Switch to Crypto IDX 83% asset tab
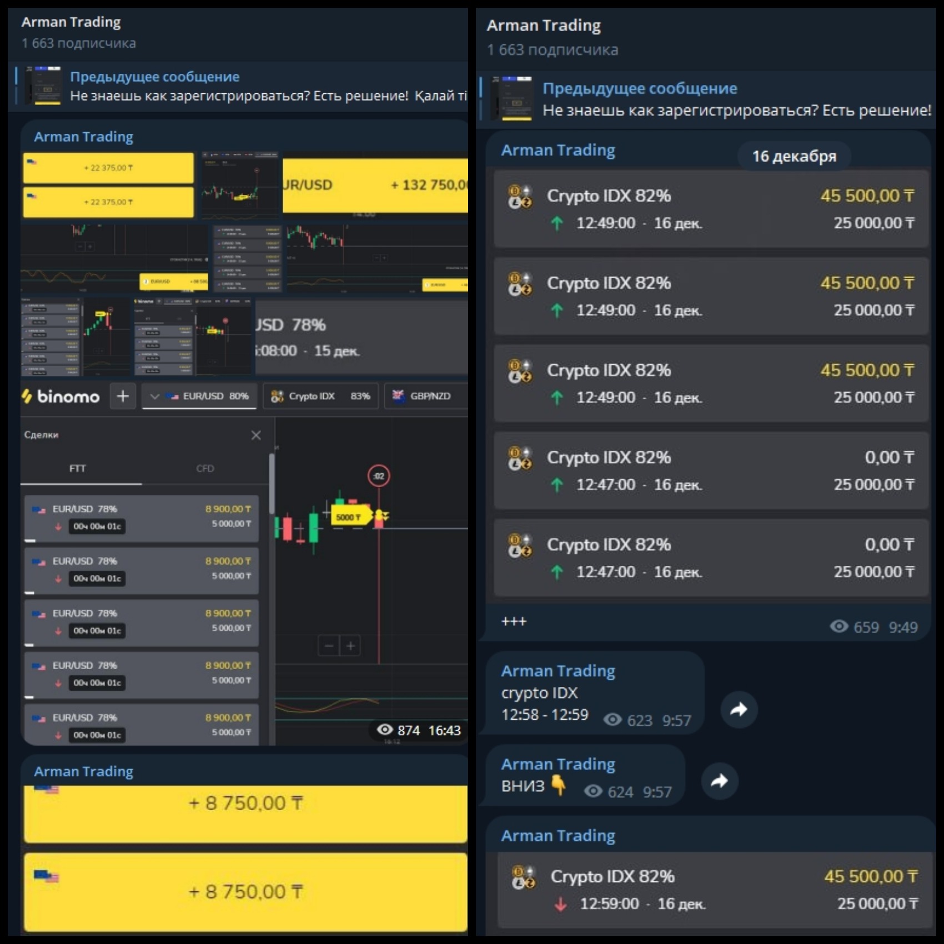The height and width of the screenshot is (944, 944). [x=320, y=396]
